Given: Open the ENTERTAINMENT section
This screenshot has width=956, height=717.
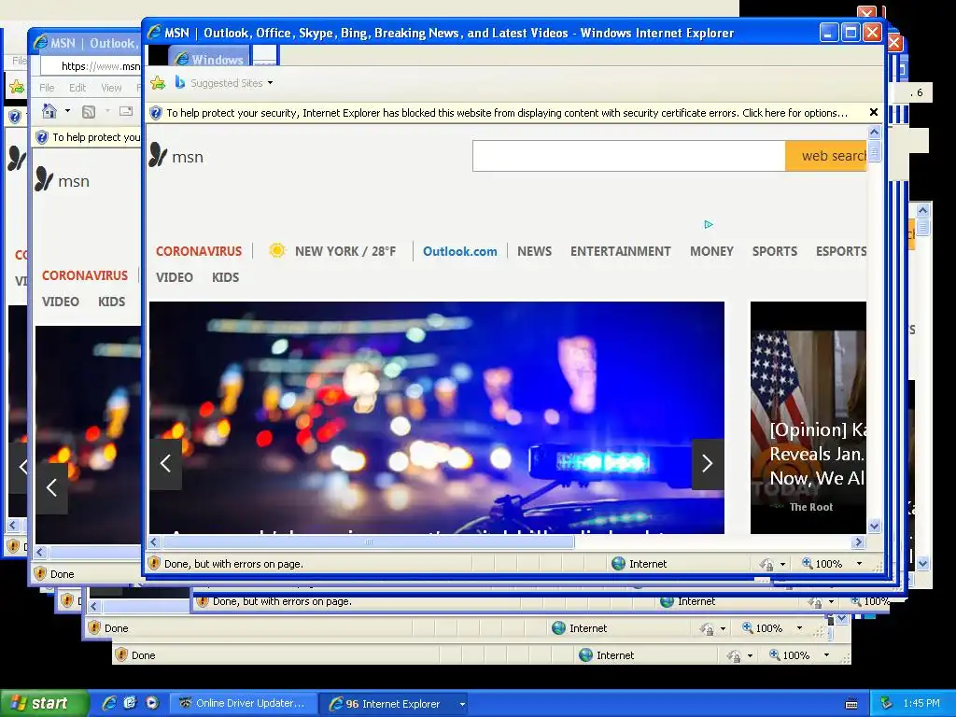Looking at the screenshot, I should 620,251.
